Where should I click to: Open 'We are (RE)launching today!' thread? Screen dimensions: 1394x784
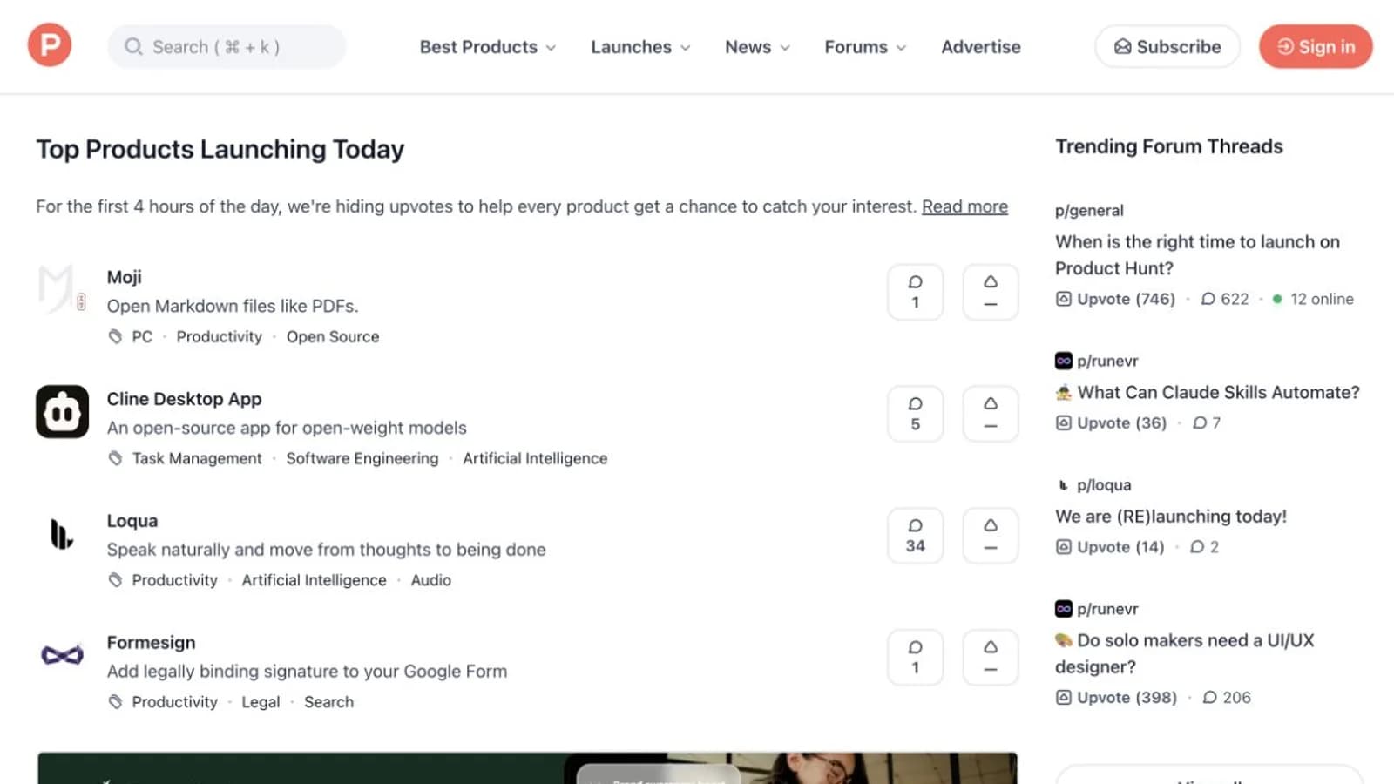(x=1171, y=516)
